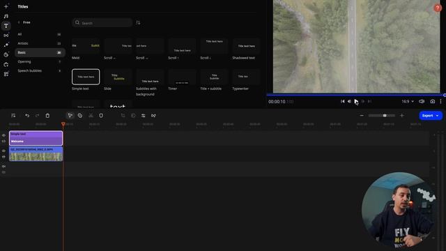Image resolution: width=446 pixels, height=251 pixels.
Task: Play the preview video
Action: [356, 101]
